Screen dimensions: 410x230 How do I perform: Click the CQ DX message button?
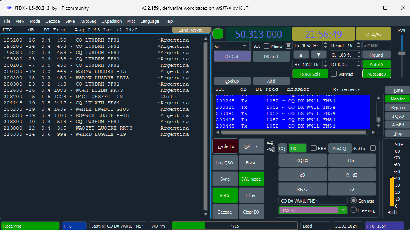(x=302, y=161)
